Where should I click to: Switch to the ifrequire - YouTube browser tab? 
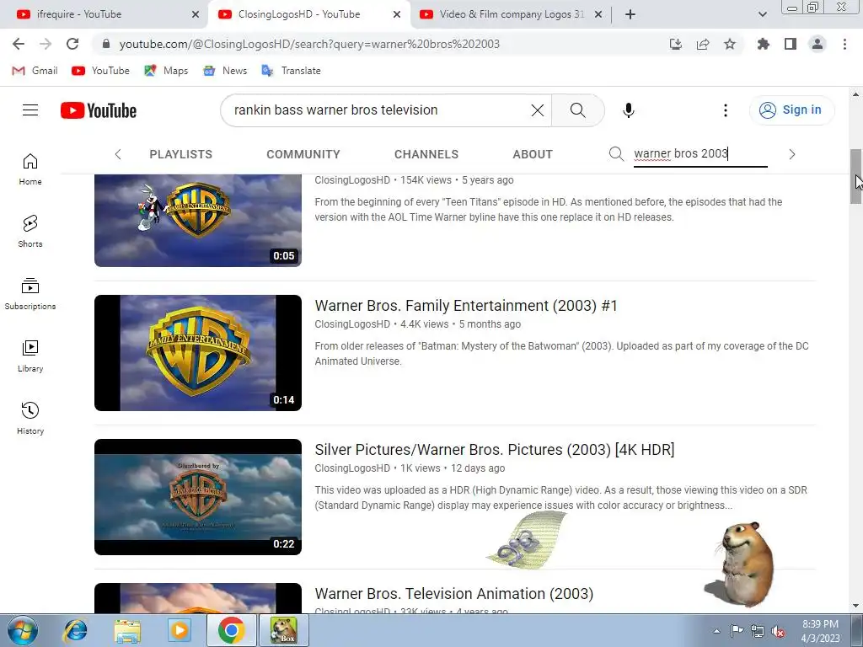tap(105, 14)
